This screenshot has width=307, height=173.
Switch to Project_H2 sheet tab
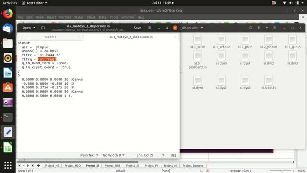(x=52, y=165)
